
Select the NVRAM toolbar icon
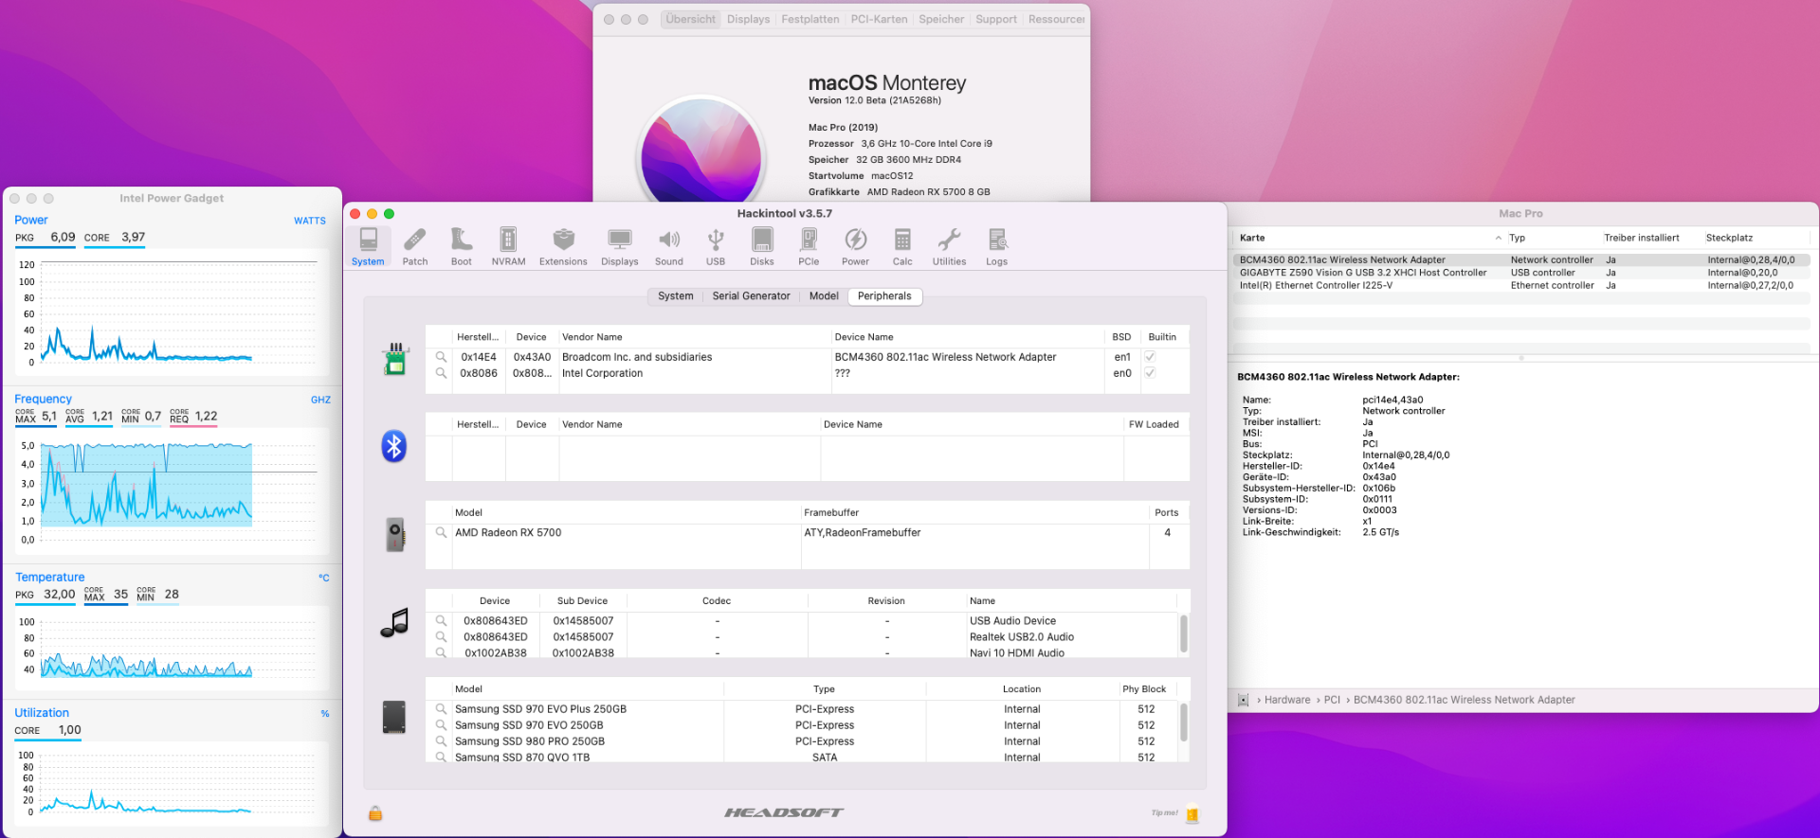pos(508,246)
